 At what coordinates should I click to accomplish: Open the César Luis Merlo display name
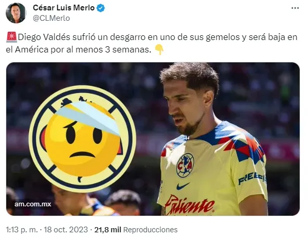63,8
